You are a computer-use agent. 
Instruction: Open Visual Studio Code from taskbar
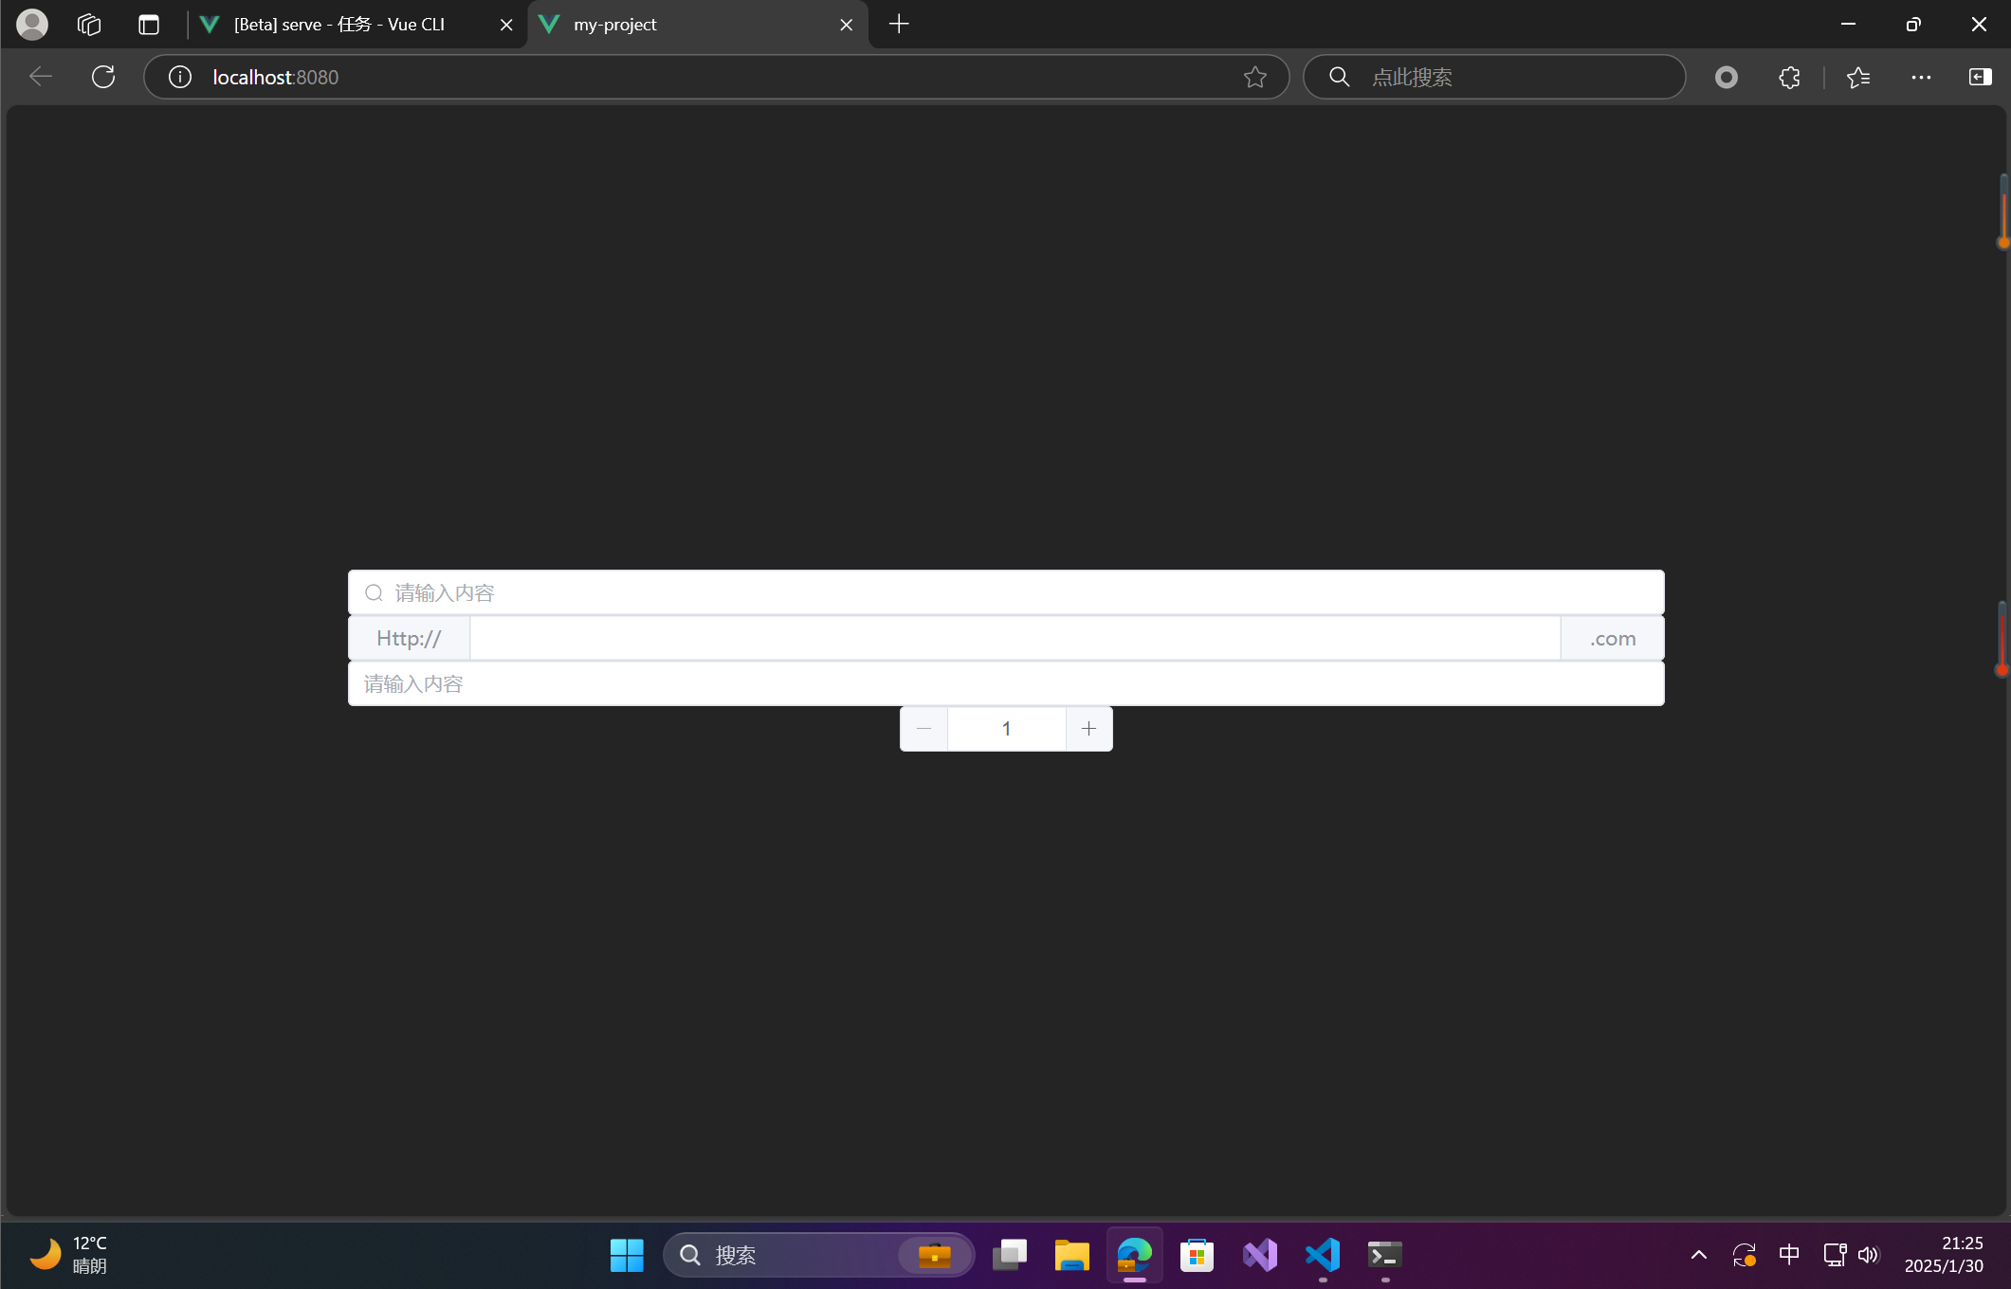1323,1255
